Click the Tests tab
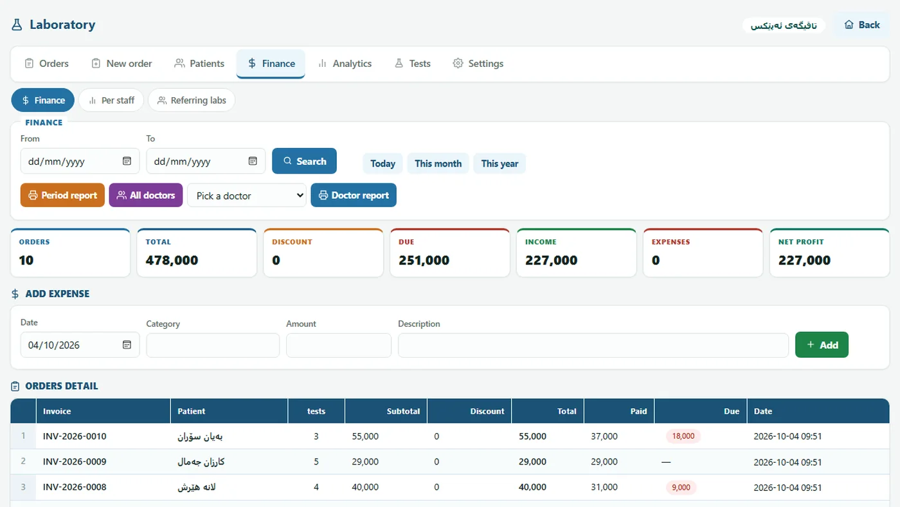The height and width of the screenshot is (507, 900). [412, 64]
